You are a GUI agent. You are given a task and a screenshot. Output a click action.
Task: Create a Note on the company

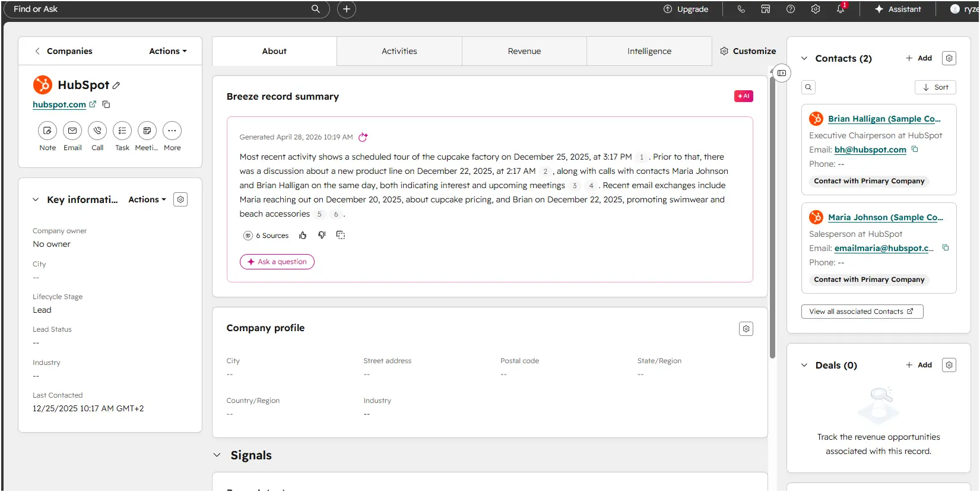(47, 131)
